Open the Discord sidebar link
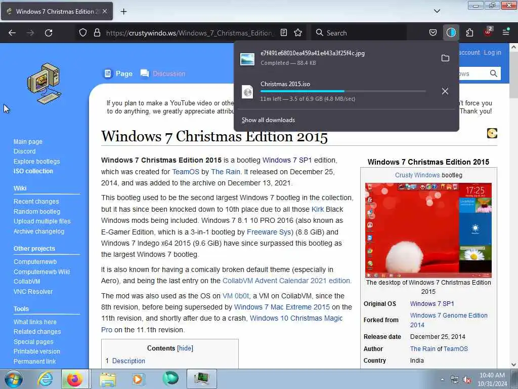The height and width of the screenshot is (389, 518). [x=24, y=151]
